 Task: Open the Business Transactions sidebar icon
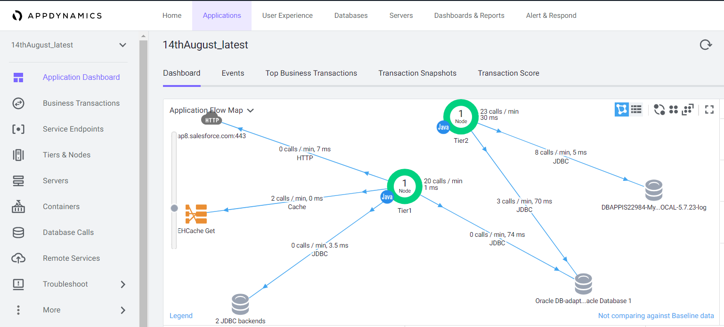(18, 103)
